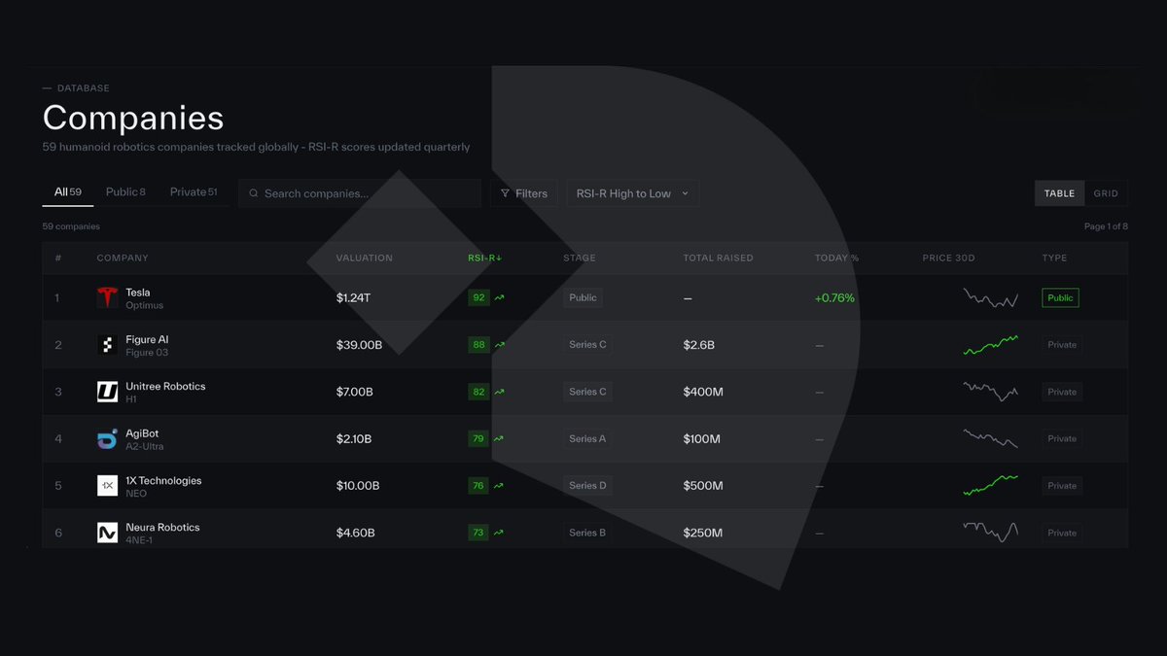Click the +0.76% today change value
The height and width of the screenshot is (656, 1167).
[x=834, y=298]
